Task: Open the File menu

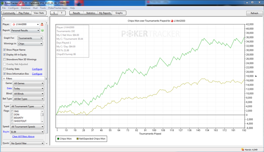Action: [x=4, y=8]
